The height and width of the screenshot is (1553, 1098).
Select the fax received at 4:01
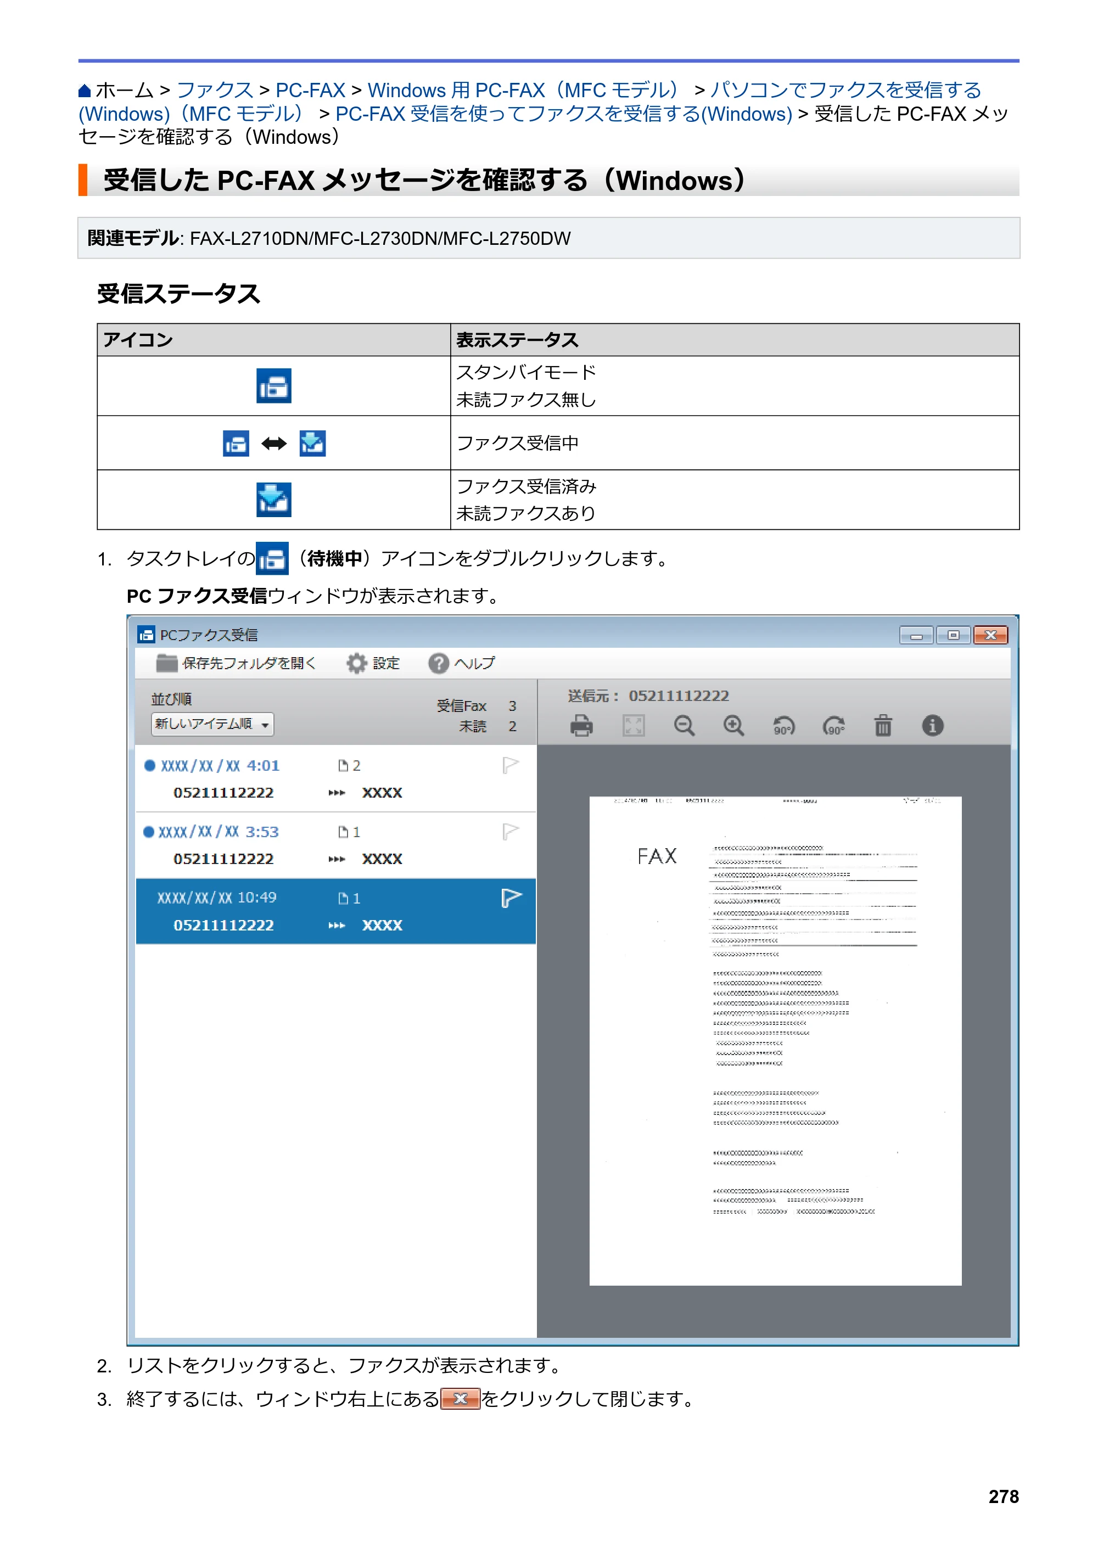(335, 778)
